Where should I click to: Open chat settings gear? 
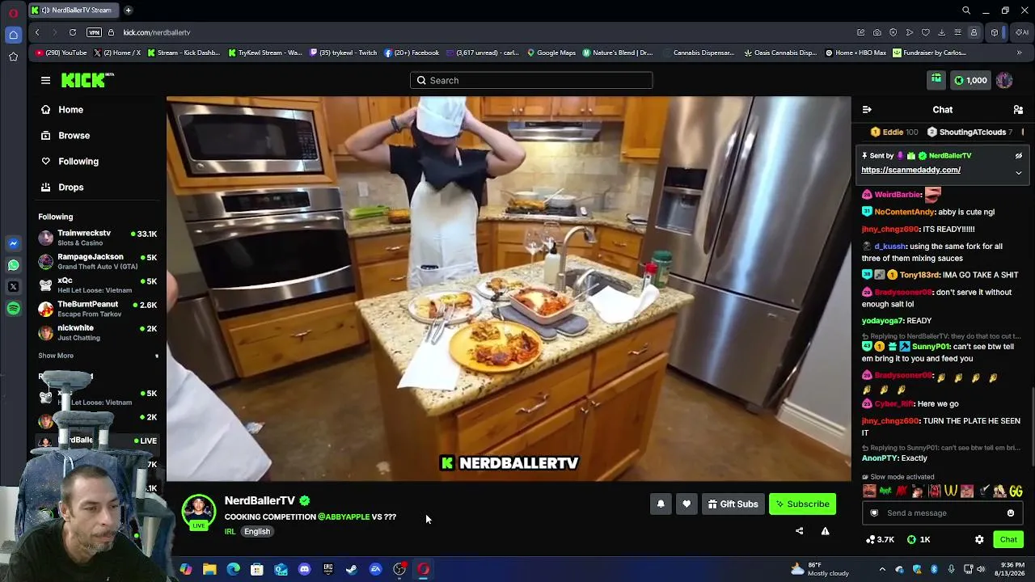point(979,539)
